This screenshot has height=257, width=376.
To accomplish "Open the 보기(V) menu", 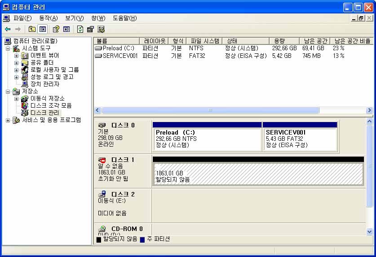I will click(74, 18).
